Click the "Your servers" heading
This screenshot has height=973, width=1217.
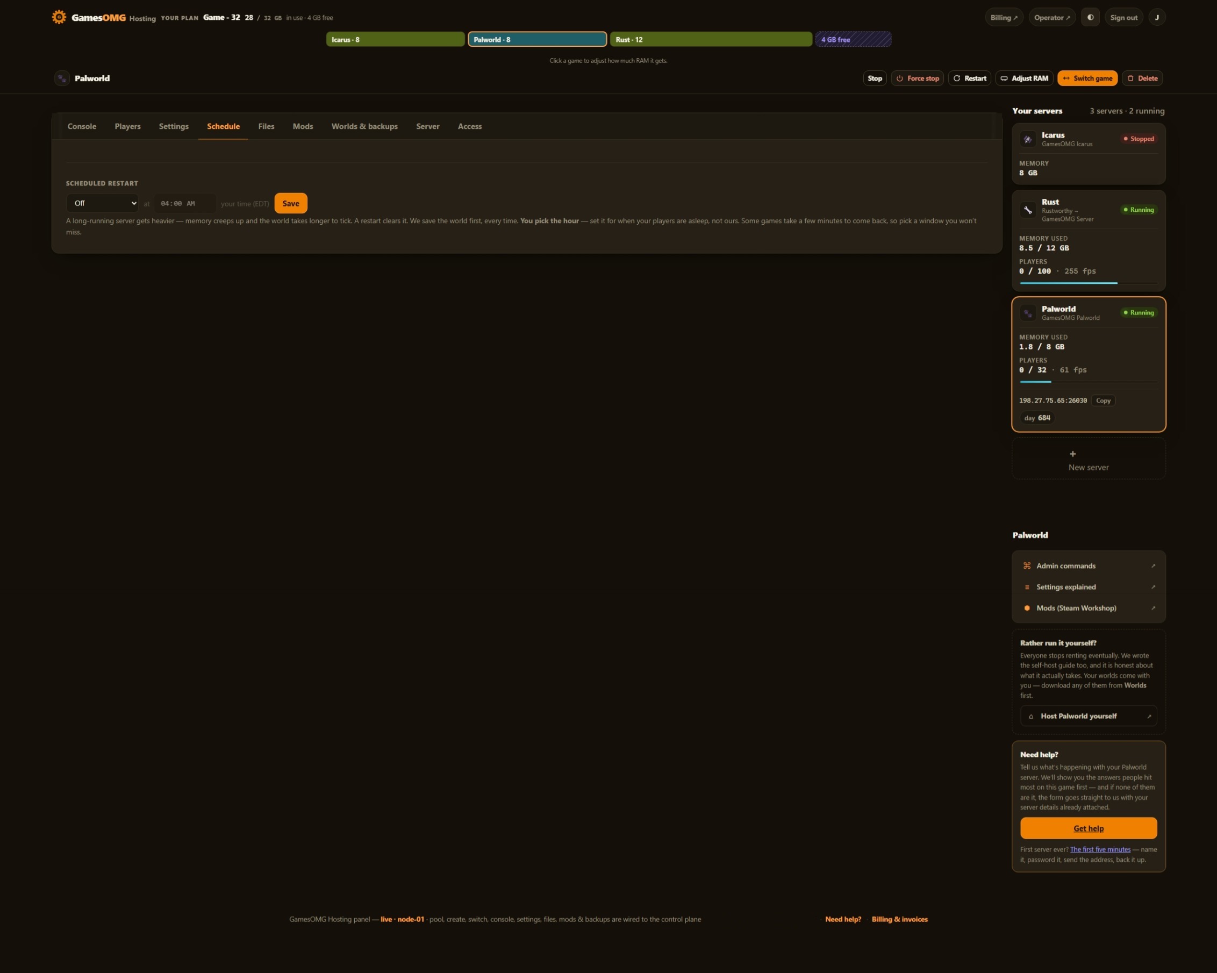(x=1037, y=111)
